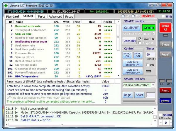Image resolution: width=176 pixels, height=131 pixels.
Task: Click Extended self-test polling time value 219
Action: pos(105,94)
